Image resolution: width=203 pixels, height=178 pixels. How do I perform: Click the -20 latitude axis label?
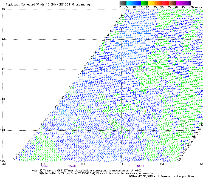(x=2, y=161)
